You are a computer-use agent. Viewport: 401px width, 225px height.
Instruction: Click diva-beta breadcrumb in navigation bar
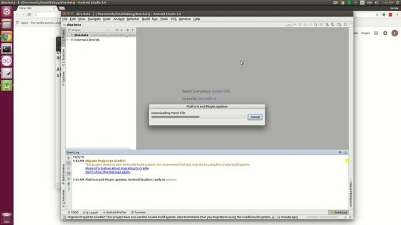tap(74, 25)
